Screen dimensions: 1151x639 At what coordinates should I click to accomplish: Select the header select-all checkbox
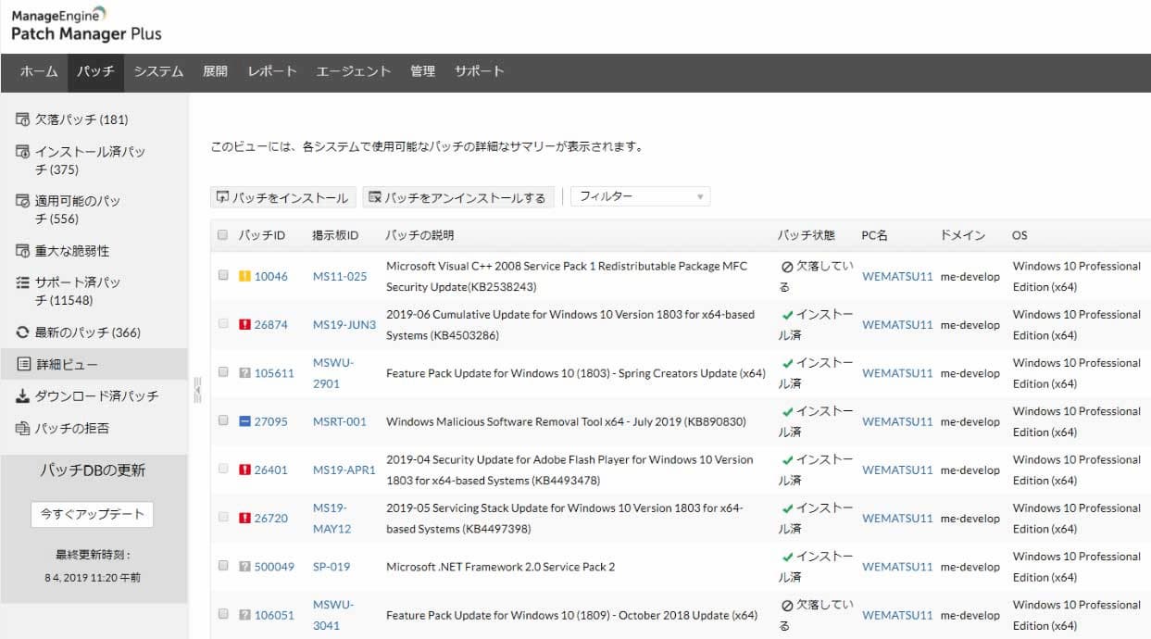coord(222,234)
